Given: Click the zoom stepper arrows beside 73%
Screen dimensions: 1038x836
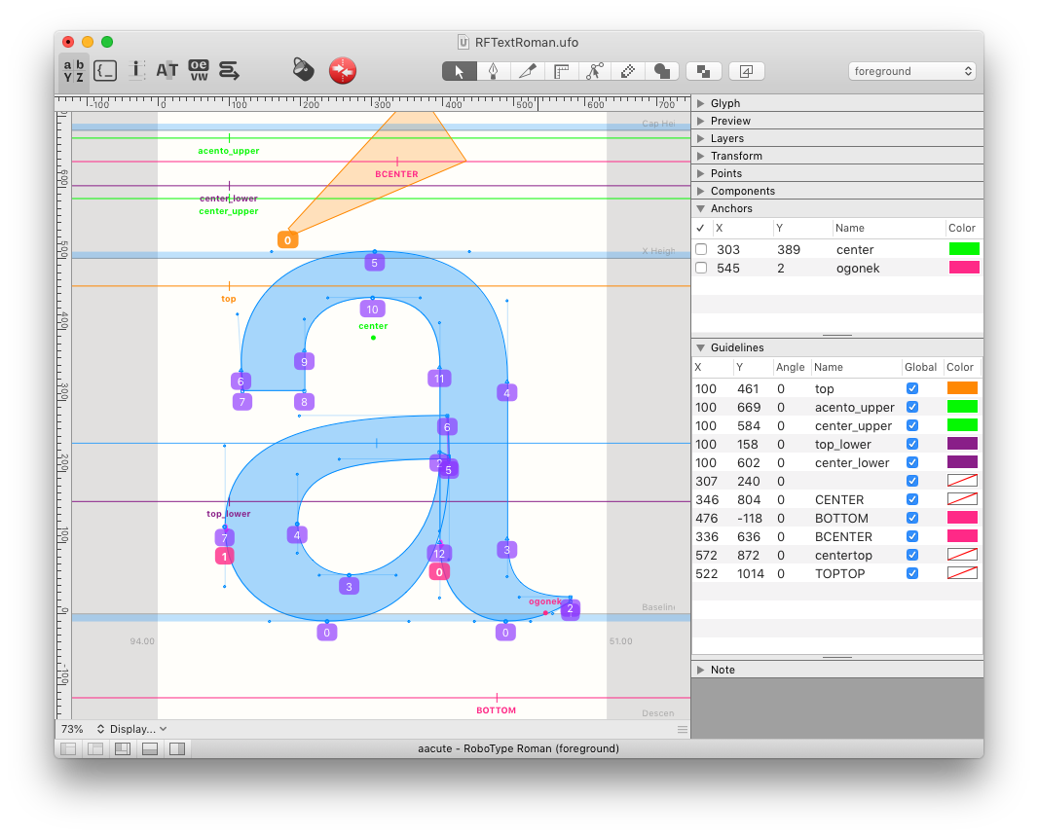Looking at the screenshot, I should [x=100, y=729].
